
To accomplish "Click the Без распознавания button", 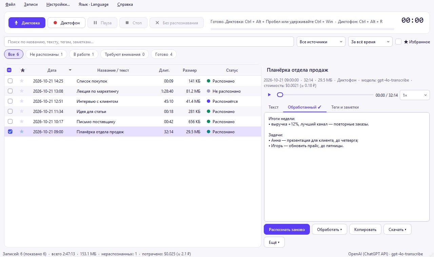I will pos(177,23).
